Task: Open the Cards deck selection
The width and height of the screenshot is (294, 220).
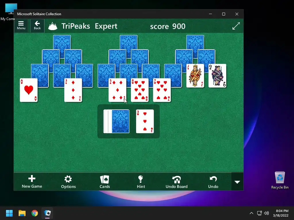Action: pyautogui.click(x=105, y=182)
